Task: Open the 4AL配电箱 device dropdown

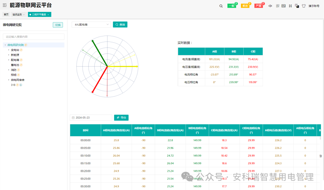Action: point(91,25)
